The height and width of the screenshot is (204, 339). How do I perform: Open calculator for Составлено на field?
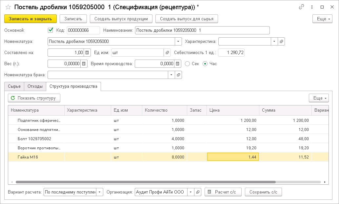pos(87,52)
